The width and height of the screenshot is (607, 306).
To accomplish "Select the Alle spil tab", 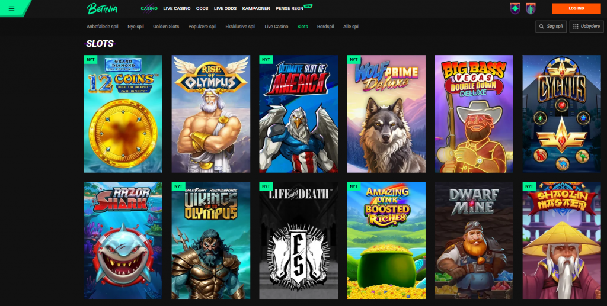I will (351, 27).
